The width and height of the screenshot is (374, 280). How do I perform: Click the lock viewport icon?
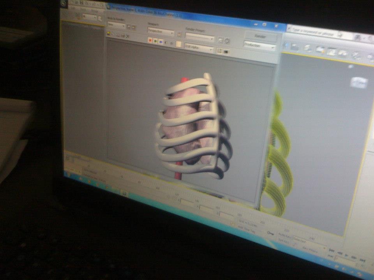(179, 34)
